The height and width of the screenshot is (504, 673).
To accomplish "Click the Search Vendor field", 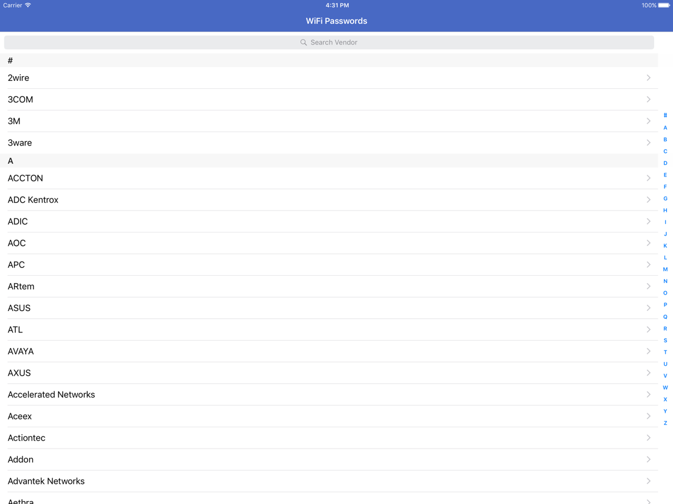I will point(329,43).
